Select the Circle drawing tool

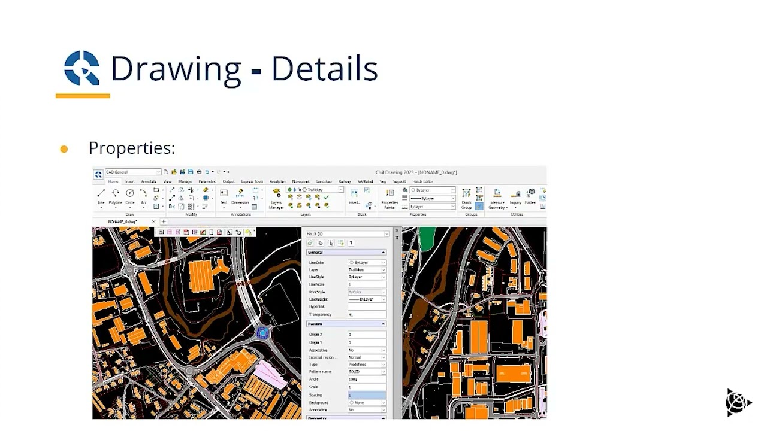(130, 196)
